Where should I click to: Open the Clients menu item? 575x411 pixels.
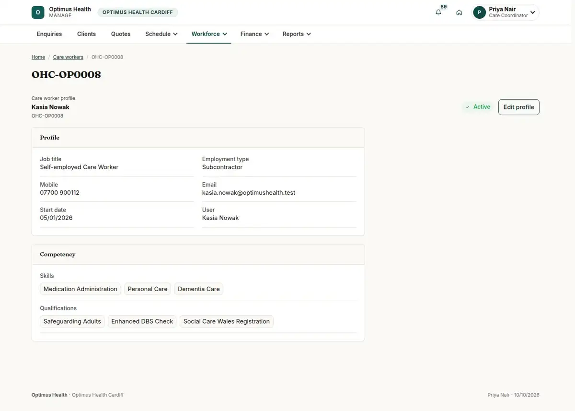pos(87,34)
